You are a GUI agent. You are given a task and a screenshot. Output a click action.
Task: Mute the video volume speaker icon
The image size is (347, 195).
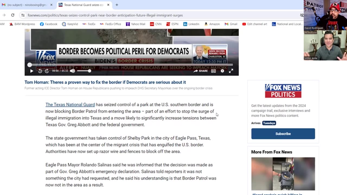(x=72, y=71)
